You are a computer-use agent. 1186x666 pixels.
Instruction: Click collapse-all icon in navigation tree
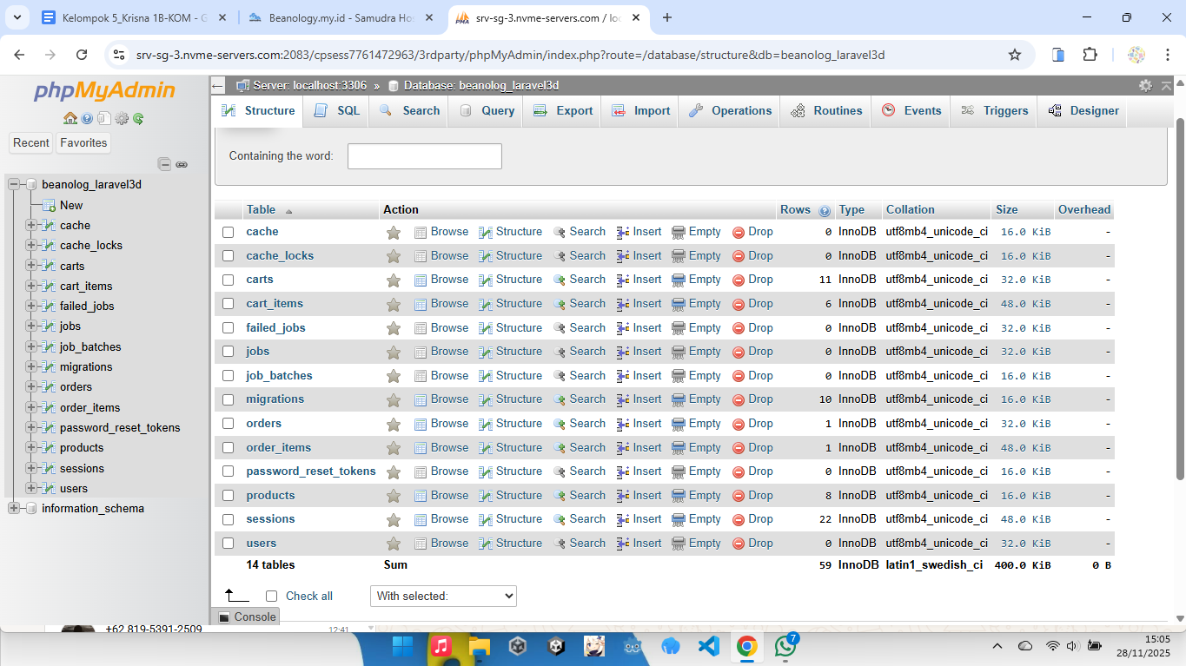(x=164, y=164)
